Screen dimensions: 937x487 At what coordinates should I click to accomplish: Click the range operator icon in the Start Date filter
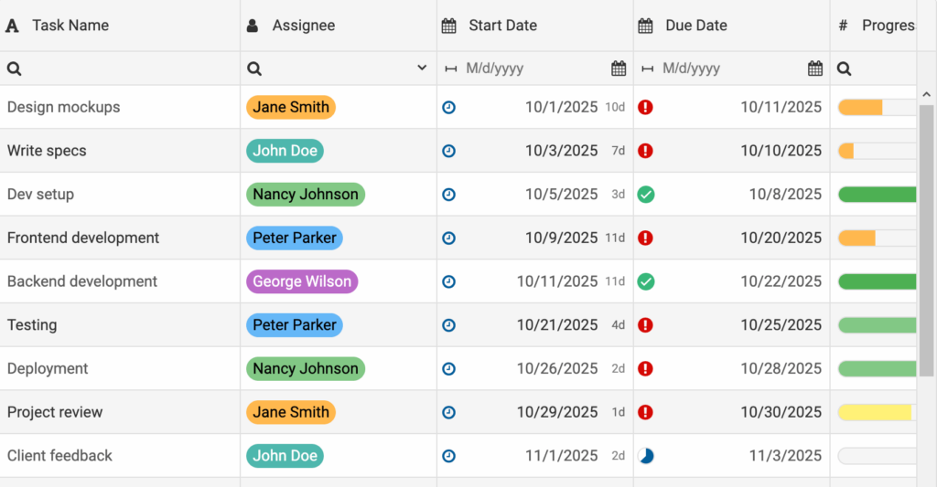tap(450, 69)
